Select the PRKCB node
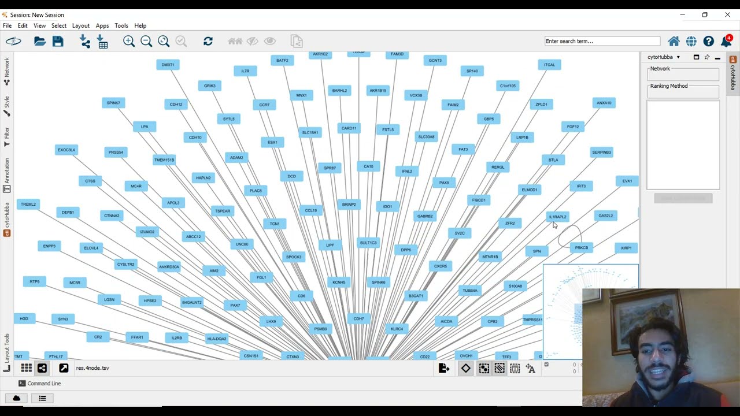The image size is (740, 416). pos(581,248)
